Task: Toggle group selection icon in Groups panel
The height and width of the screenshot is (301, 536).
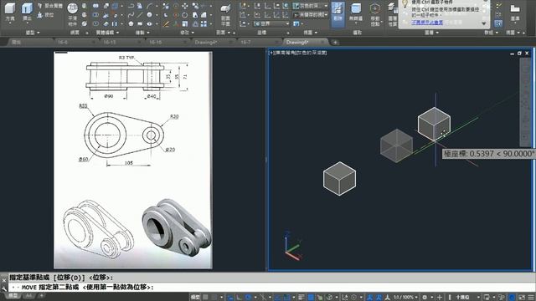Action: click(498, 23)
